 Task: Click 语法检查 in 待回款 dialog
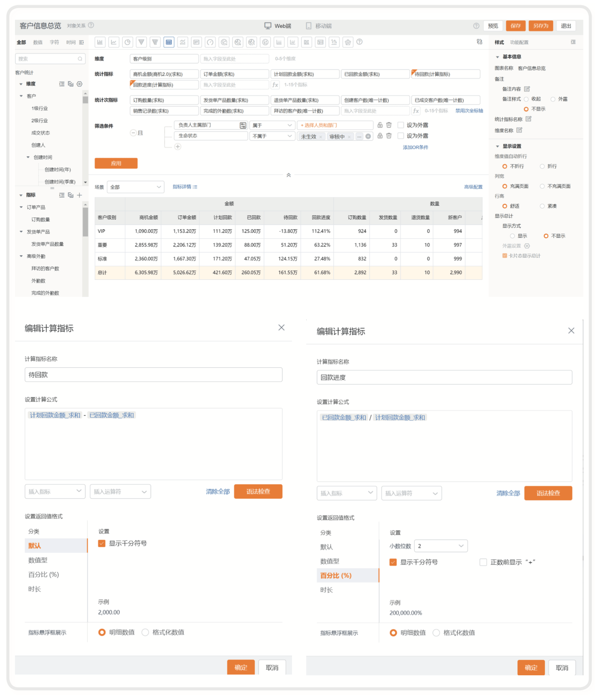[258, 491]
